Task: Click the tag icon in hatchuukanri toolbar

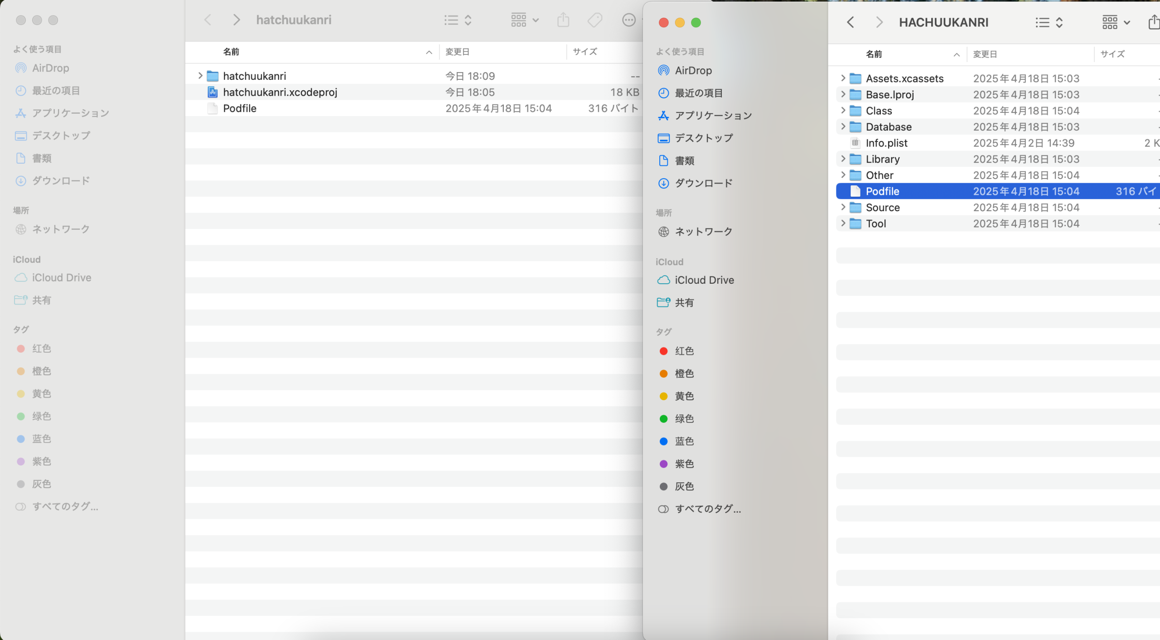Action: (595, 20)
